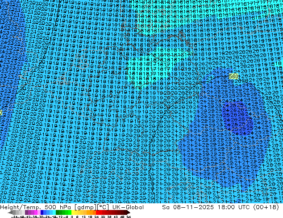Screen dimensions: 283x218
Task: Click the '[°C]' unit label
Action: point(103,207)
